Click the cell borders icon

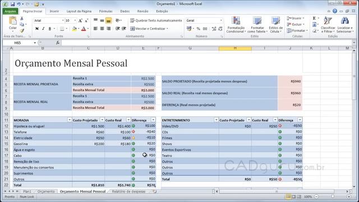(x=62, y=29)
